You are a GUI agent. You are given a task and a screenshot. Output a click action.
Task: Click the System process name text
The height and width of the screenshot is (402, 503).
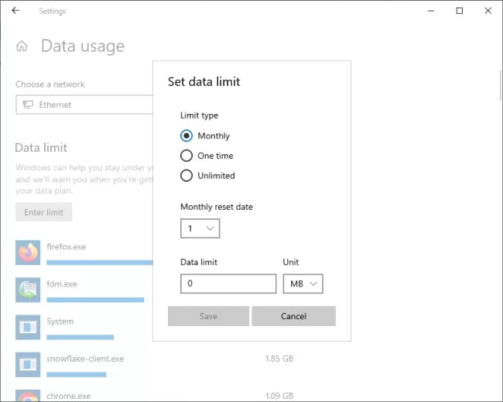click(x=60, y=321)
